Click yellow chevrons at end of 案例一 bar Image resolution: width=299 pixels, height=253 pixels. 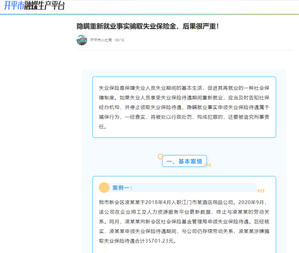pos(261,191)
